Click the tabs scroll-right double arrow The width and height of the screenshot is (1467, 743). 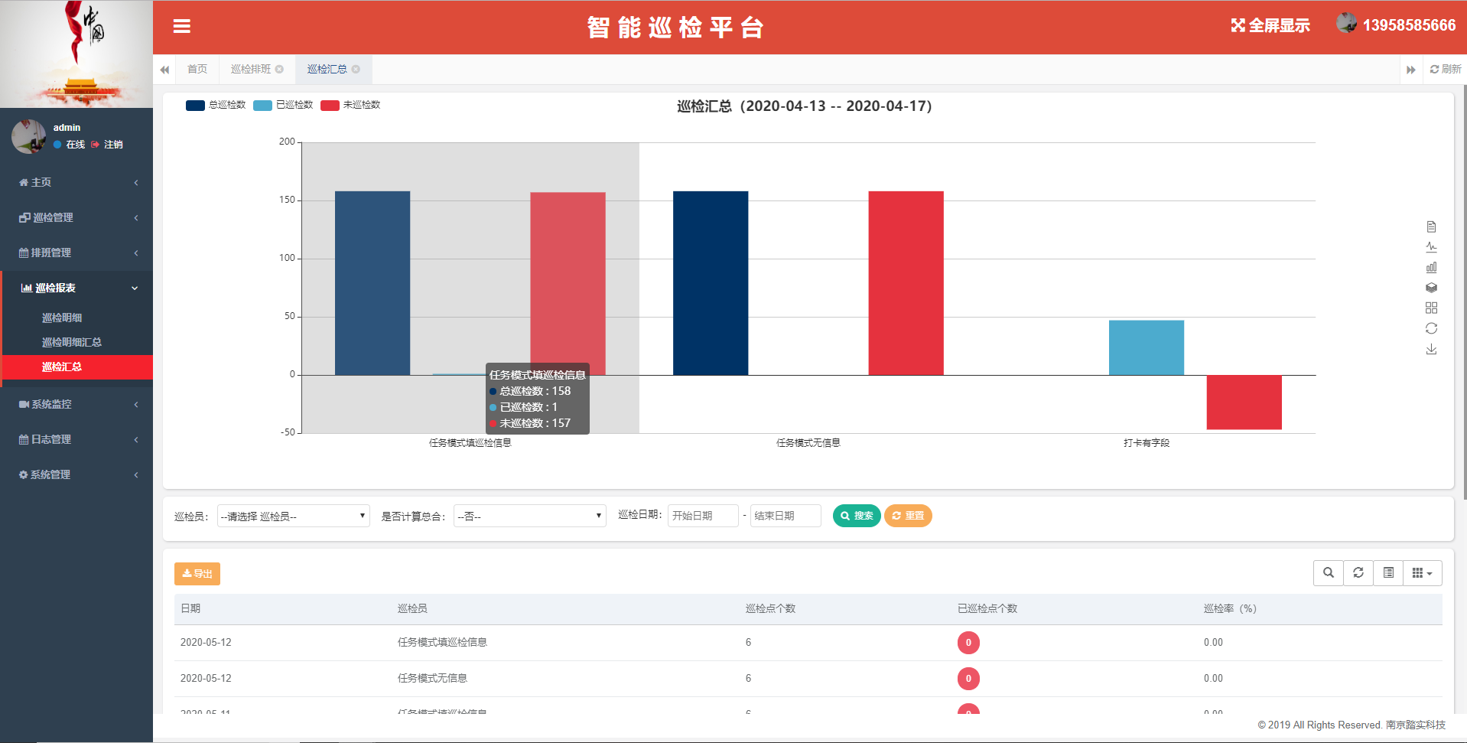[1411, 70]
